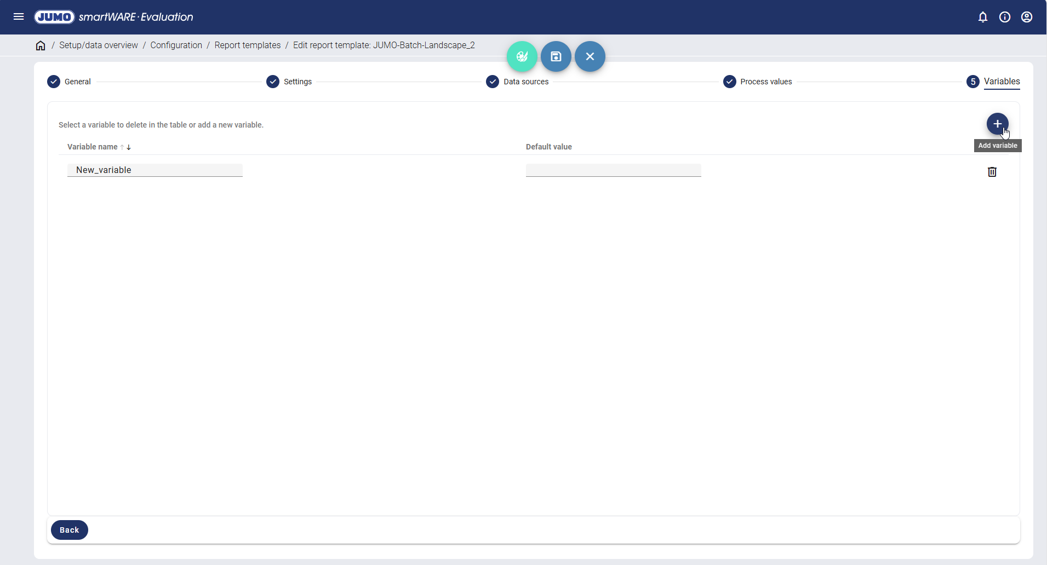
Task: Go to home via house icon
Action: click(x=41, y=45)
